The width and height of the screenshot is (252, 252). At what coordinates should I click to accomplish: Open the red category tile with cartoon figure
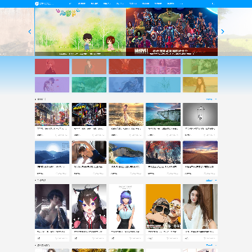(x=52, y=66)
